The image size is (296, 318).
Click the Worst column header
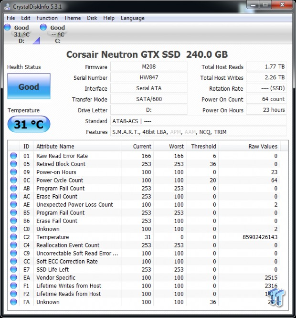point(170,147)
